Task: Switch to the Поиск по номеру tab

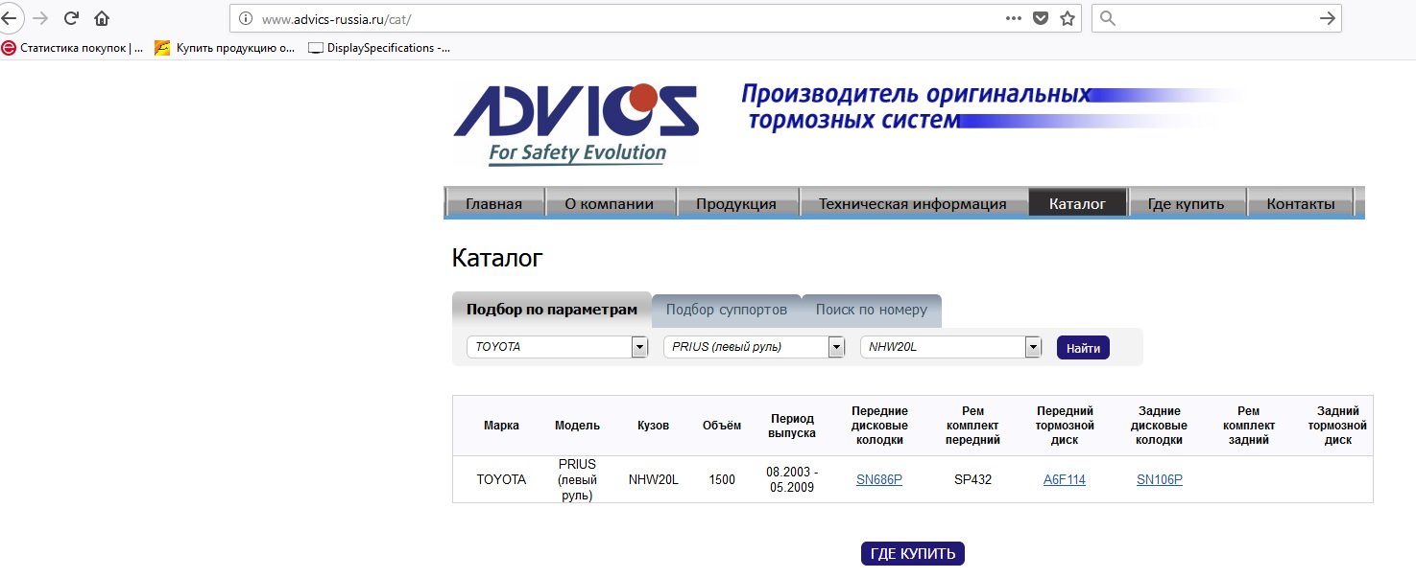Action: point(872,310)
